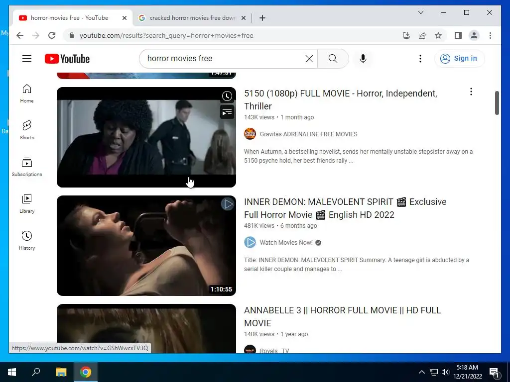Select text '143K views'
The image size is (510, 382).
coord(259,117)
